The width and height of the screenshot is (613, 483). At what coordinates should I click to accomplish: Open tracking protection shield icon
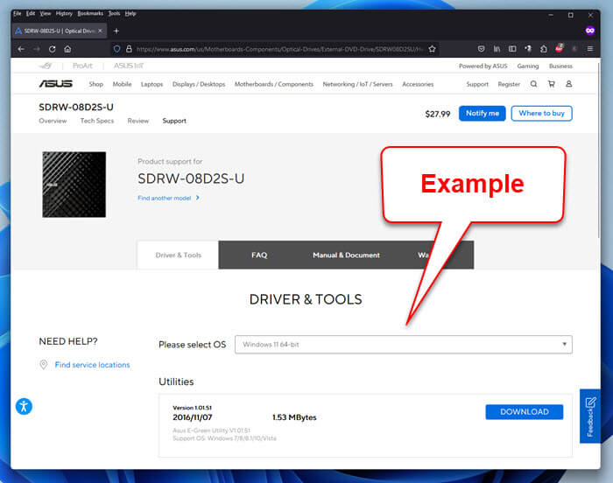[116, 49]
